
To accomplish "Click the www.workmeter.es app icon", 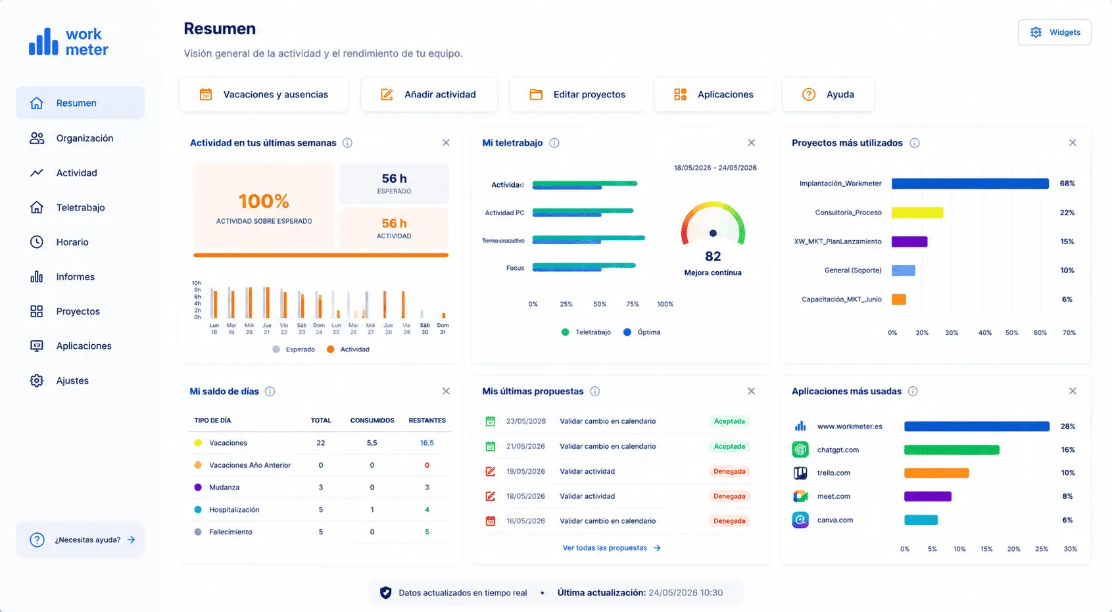I will tap(800, 426).
